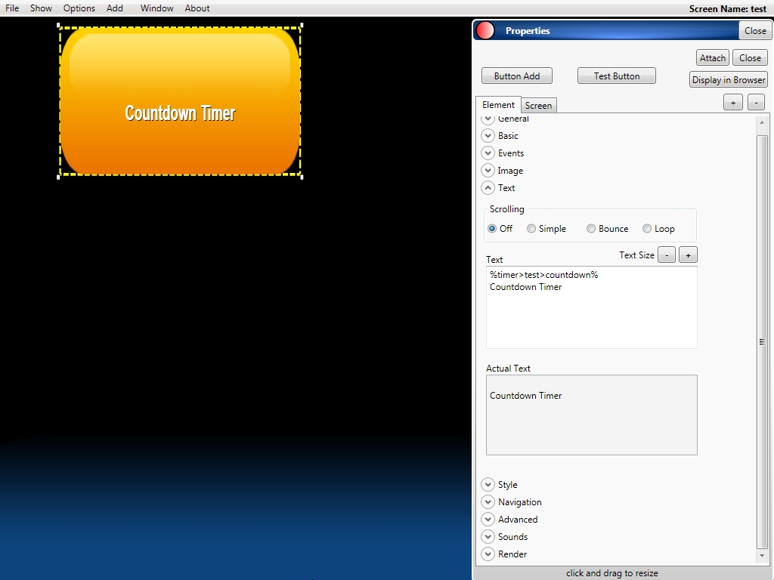Decrease text size with minus button

point(667,255)
